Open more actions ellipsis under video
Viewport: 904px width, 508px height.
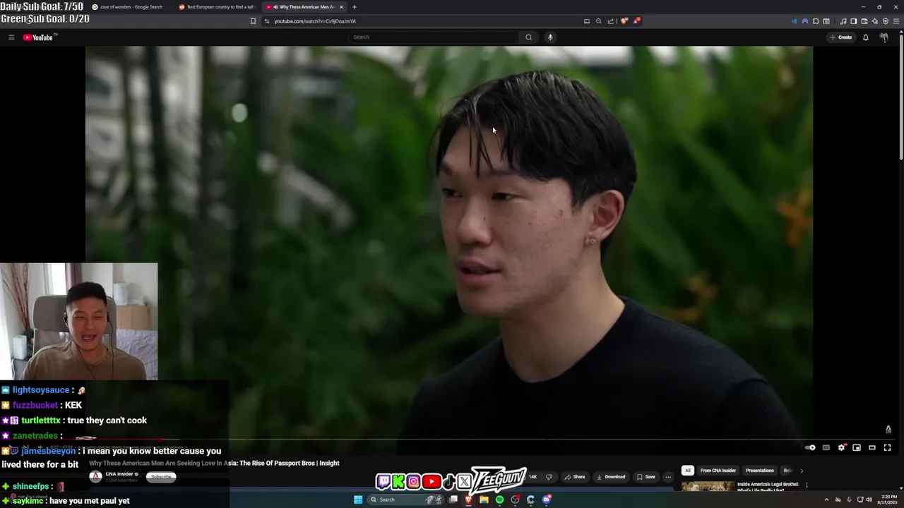coord(668,477)
